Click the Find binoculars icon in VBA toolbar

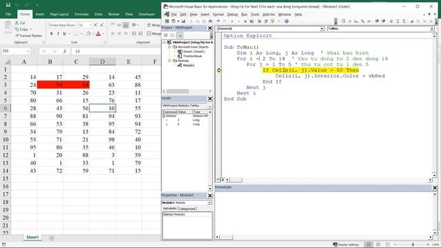click(209, 21)
